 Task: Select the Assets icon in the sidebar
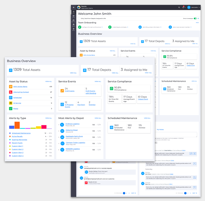click(74, 16)
